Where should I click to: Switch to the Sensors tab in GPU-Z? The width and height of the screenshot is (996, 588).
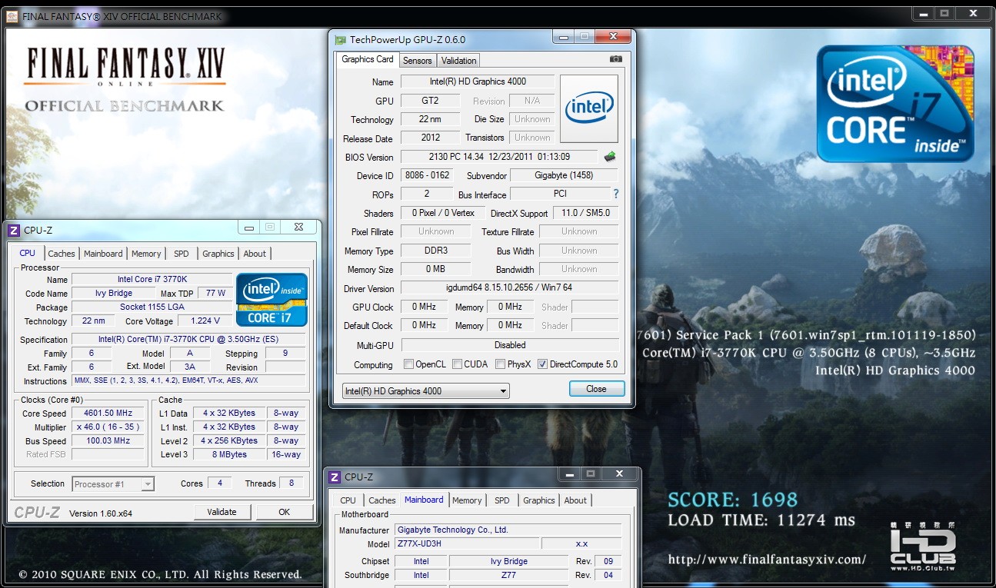tap(418, 61)
